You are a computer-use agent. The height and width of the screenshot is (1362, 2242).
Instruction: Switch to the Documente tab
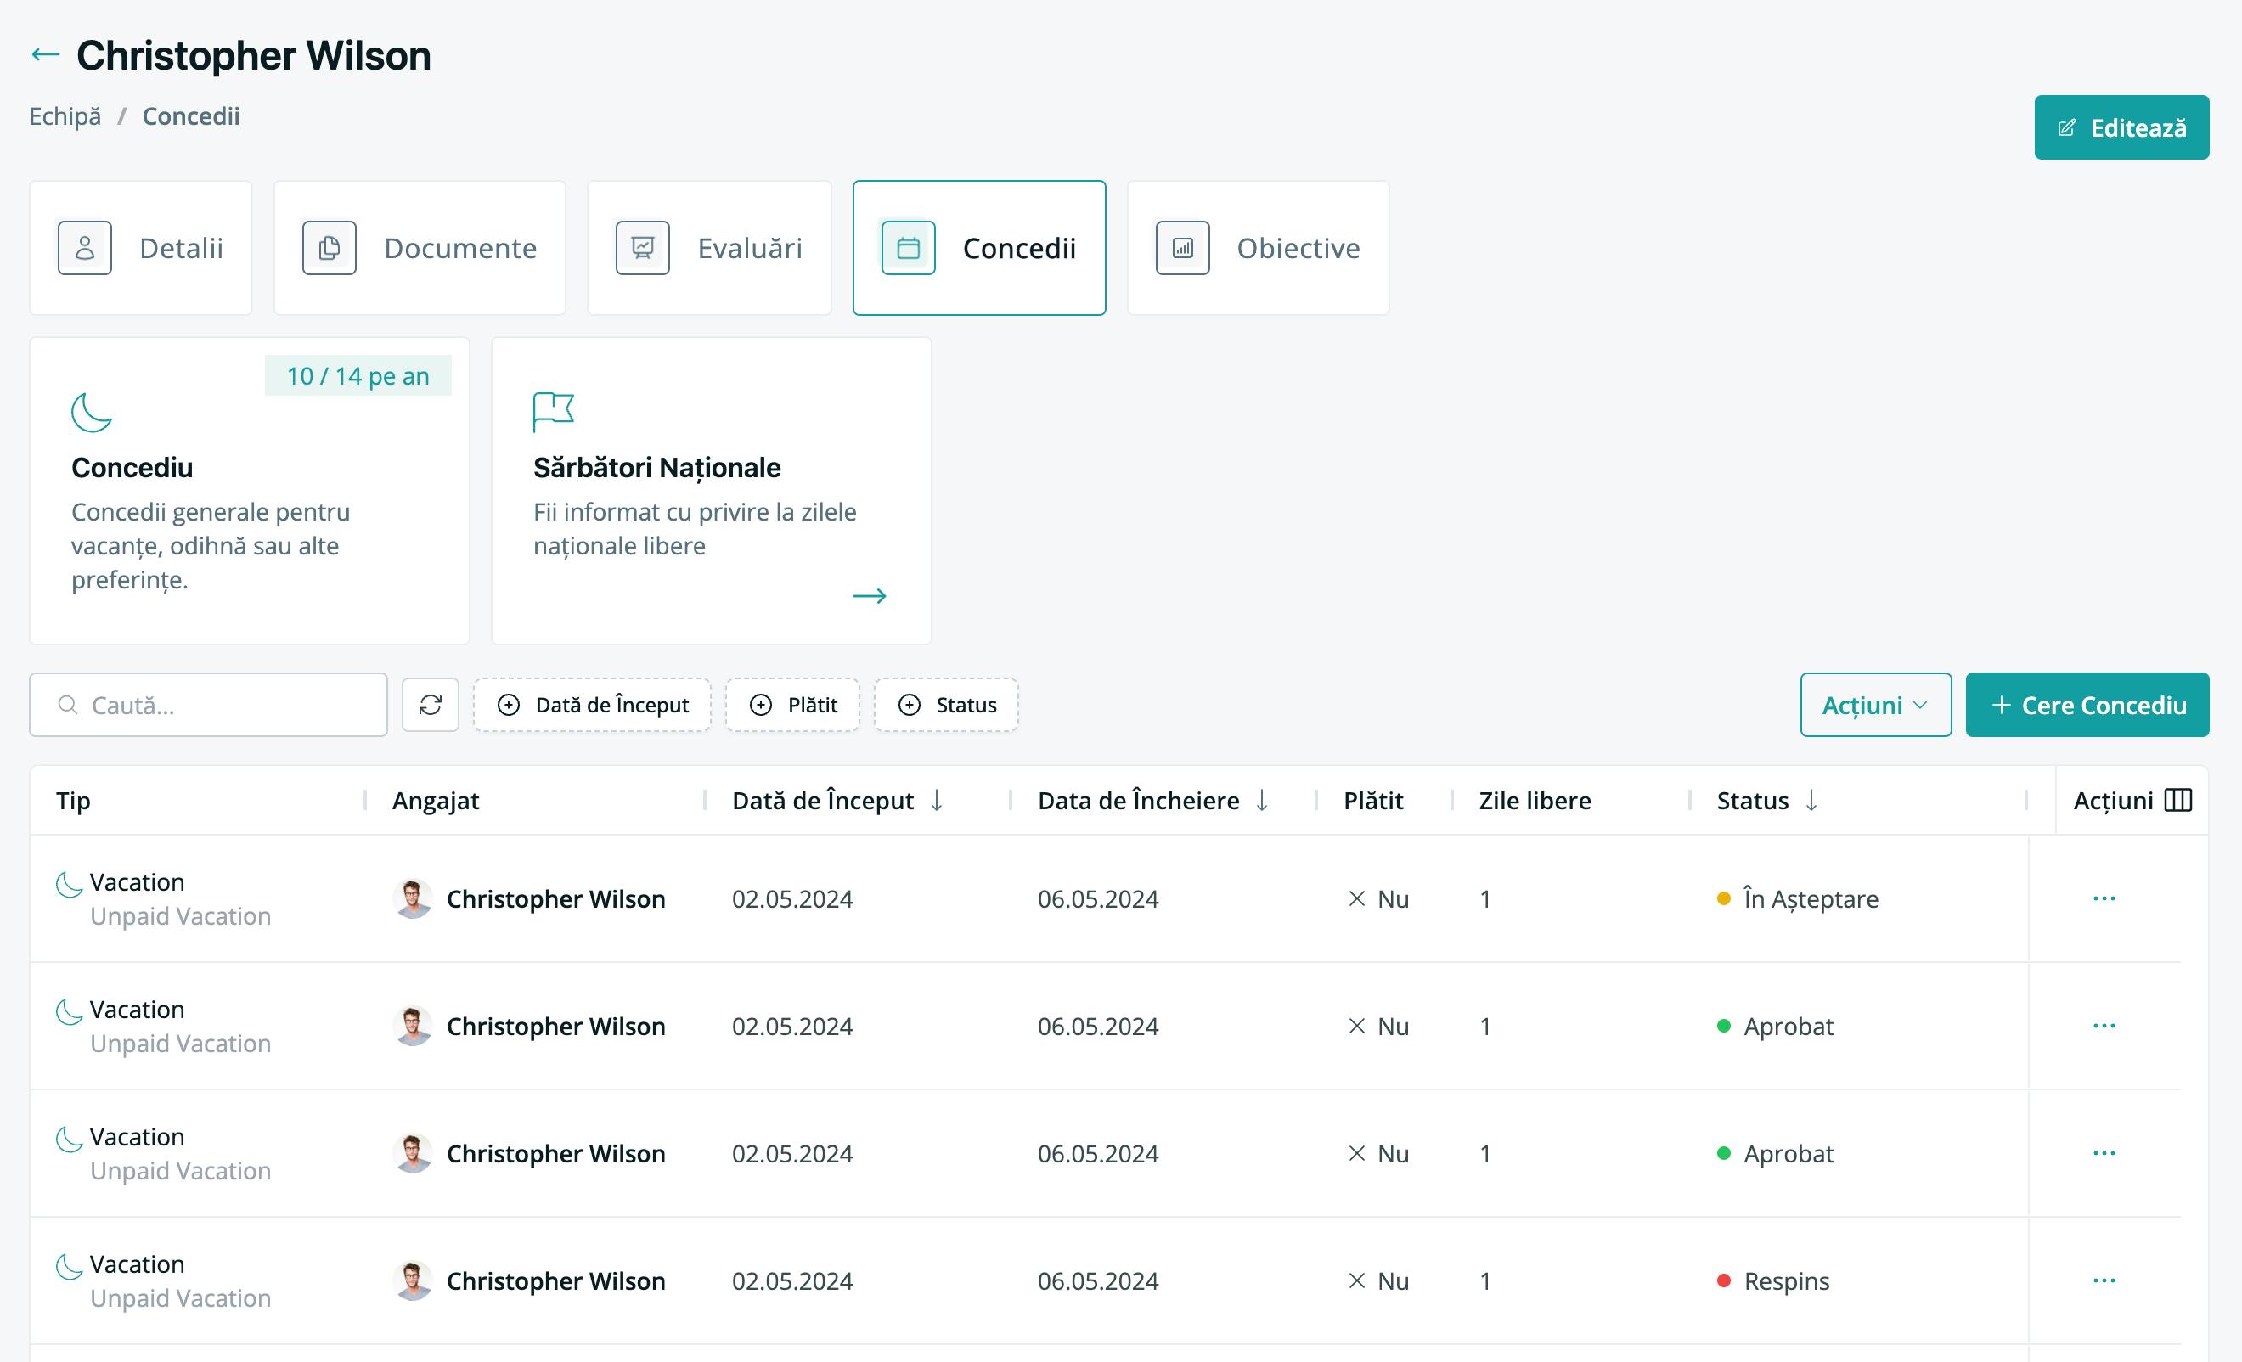(420, 249)
